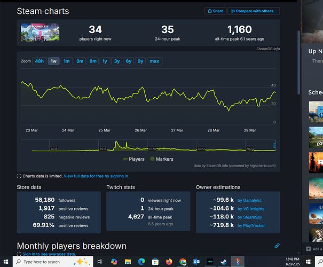The width and height of the screenshot is (323, 267).
Task: Click the 1,917 positive reviews value
Action: [46, 208]
